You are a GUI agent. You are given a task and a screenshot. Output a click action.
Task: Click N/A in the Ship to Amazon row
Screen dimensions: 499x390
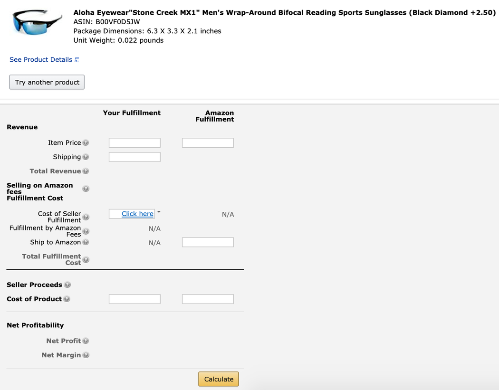click(x=154, y=243)
